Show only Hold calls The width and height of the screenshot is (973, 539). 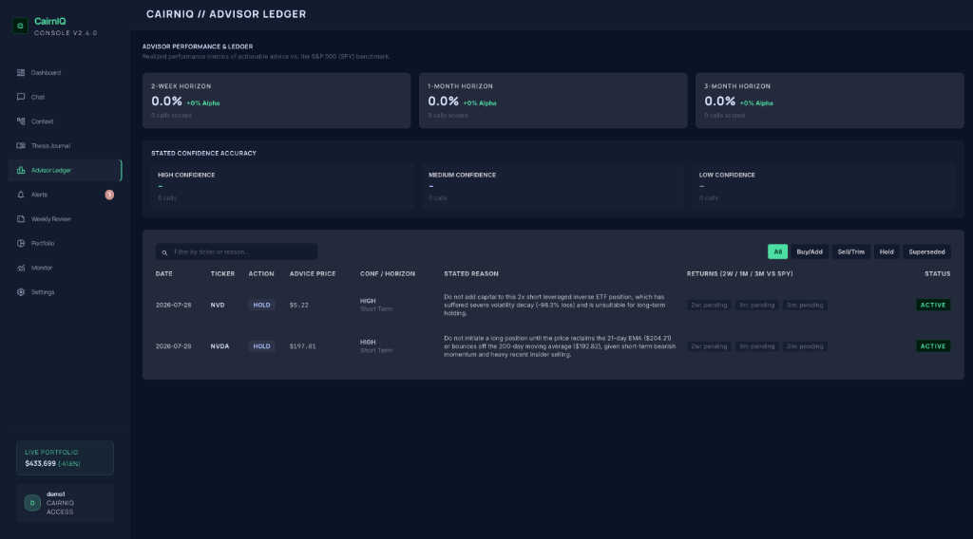pyautogui.click(x=887, y=251)
